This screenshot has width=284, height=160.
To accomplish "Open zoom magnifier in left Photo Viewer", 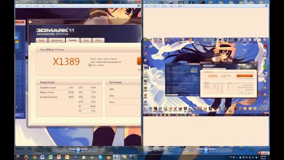I will click(56, 150).
